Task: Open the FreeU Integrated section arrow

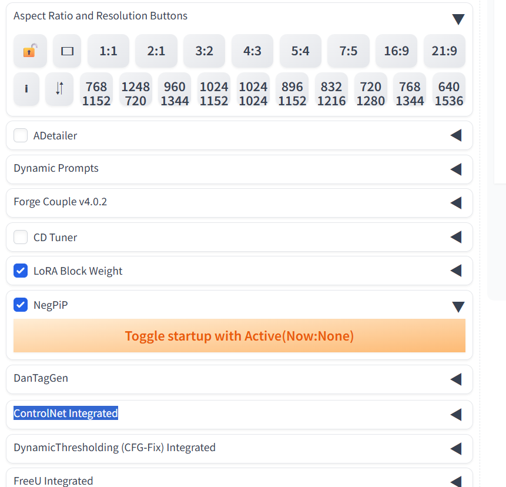Action: coord(456,481)
